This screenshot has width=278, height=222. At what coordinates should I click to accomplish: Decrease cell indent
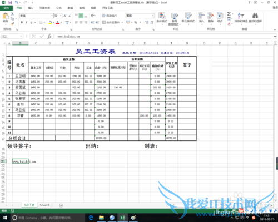pyautogui.click(x=92, y=22)
